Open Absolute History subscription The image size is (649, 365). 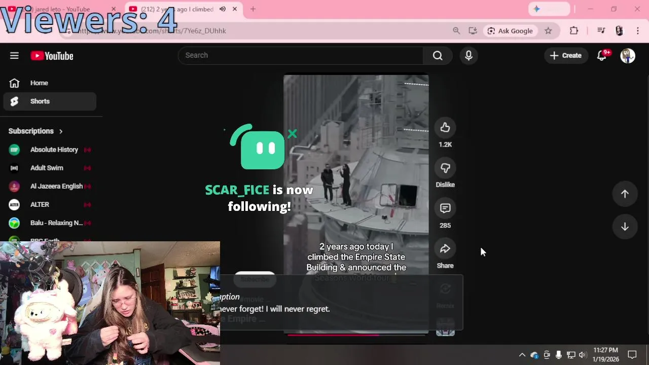[50, 150]
